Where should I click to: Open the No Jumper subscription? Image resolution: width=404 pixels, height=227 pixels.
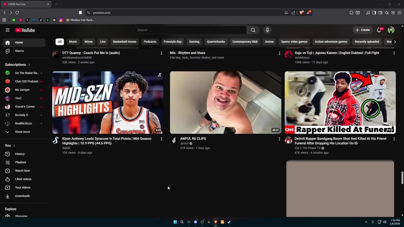(24, 90)
